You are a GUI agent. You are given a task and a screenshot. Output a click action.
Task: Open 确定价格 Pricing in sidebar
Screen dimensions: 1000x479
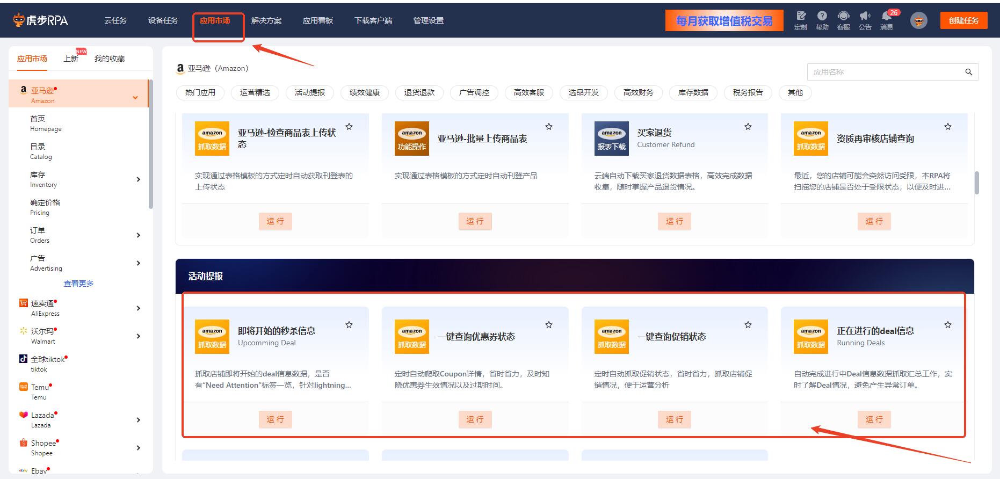pos(45,207)
